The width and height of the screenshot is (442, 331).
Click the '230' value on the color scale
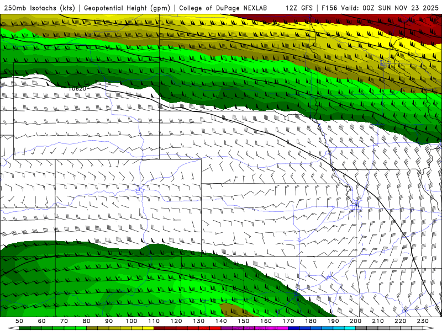(423, 321)
